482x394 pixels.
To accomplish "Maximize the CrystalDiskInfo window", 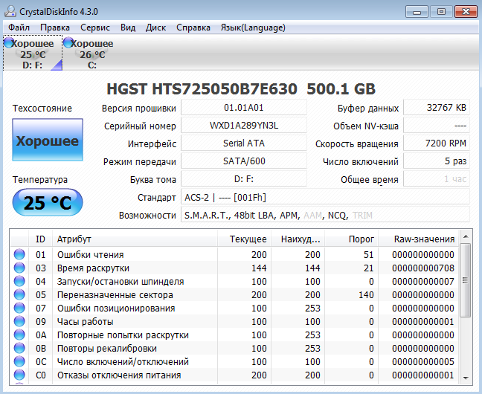I will (x=441, y=12).
